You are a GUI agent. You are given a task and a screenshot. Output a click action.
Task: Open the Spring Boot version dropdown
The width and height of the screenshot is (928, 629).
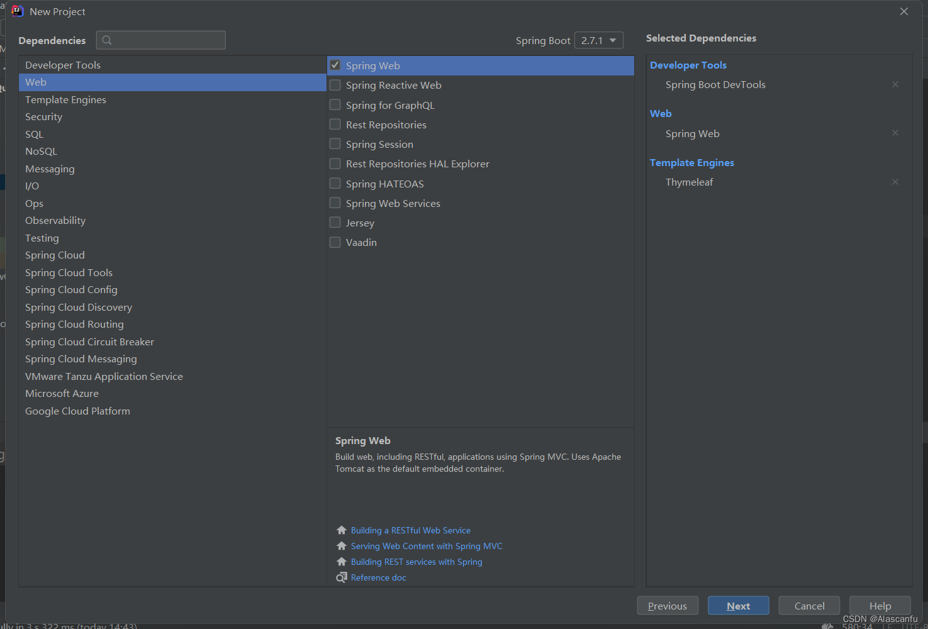599,40
